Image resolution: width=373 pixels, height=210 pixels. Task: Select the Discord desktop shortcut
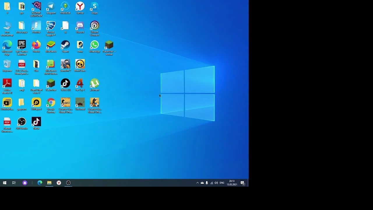pyautogui.click(x=80, y=27)
